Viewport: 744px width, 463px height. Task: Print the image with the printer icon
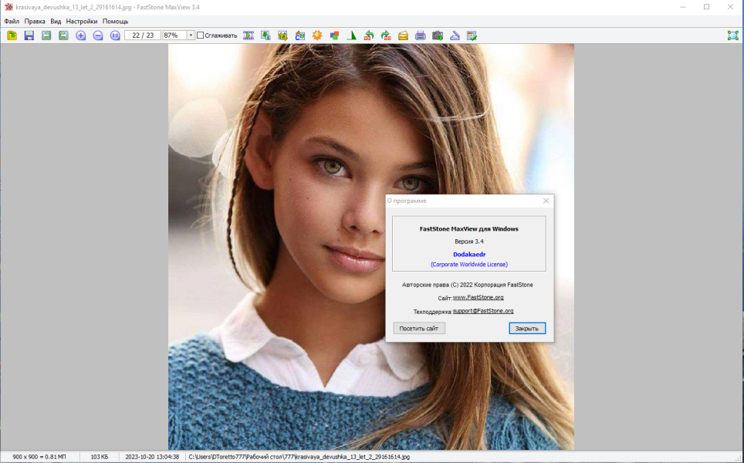coord(421,35)
